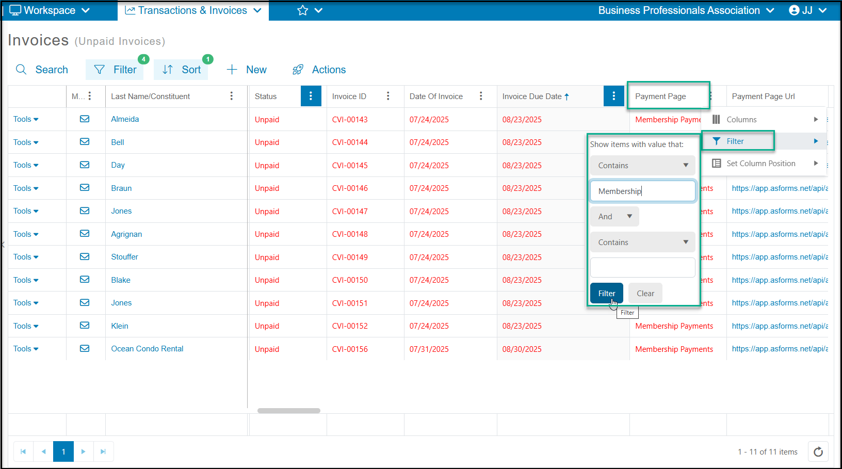Expand the favorites star dropdown chevron
This screenshot has width=842, height=469.
pyautogui.click(x=318, y=10)
